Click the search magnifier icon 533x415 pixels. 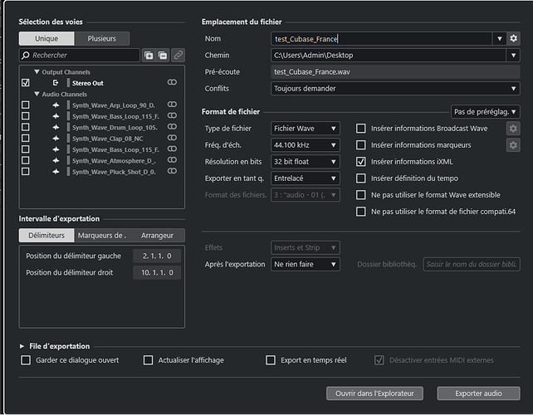click(26, 55)
